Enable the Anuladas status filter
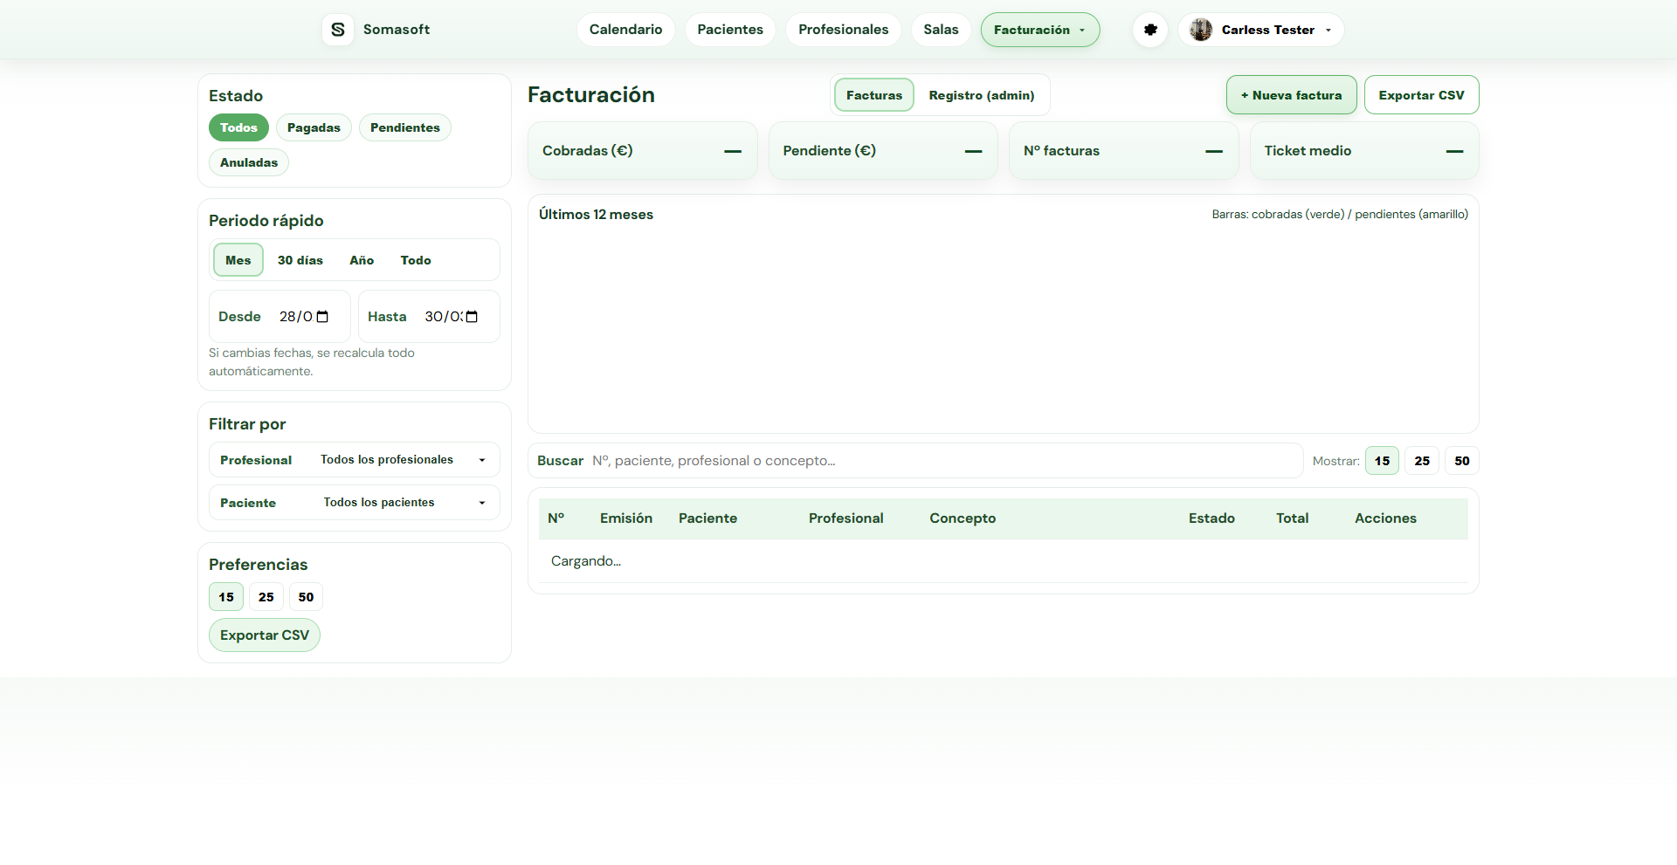 248,162
